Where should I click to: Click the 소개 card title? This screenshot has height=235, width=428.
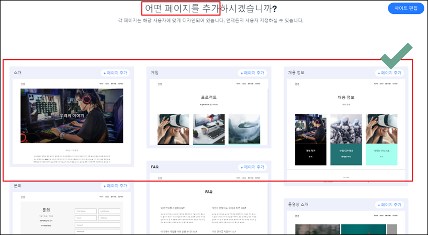click(18, 73)
